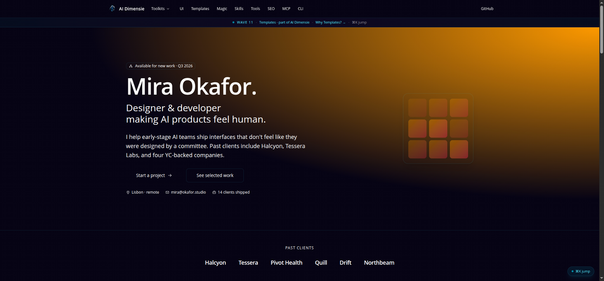Click the See selected work button
The image size is (604, 281).
pos(215,176)
